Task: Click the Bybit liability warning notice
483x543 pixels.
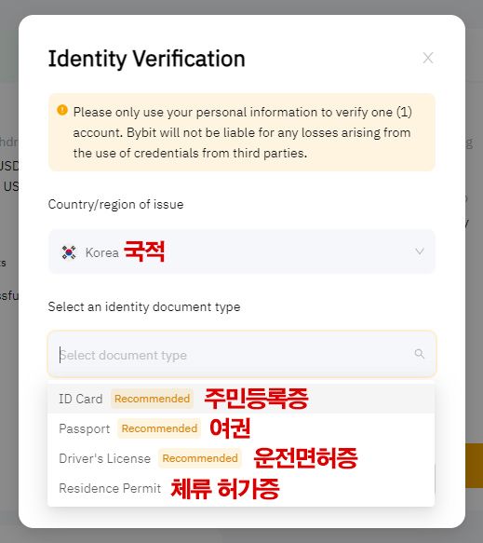Action: point(242,132)
